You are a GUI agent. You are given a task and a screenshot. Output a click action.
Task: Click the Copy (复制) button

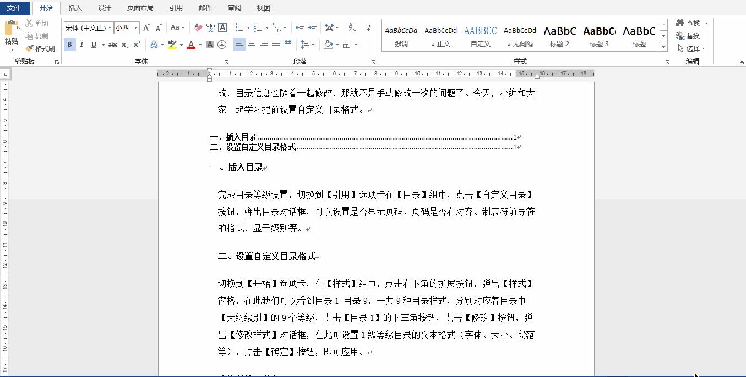tap(37, 36)
